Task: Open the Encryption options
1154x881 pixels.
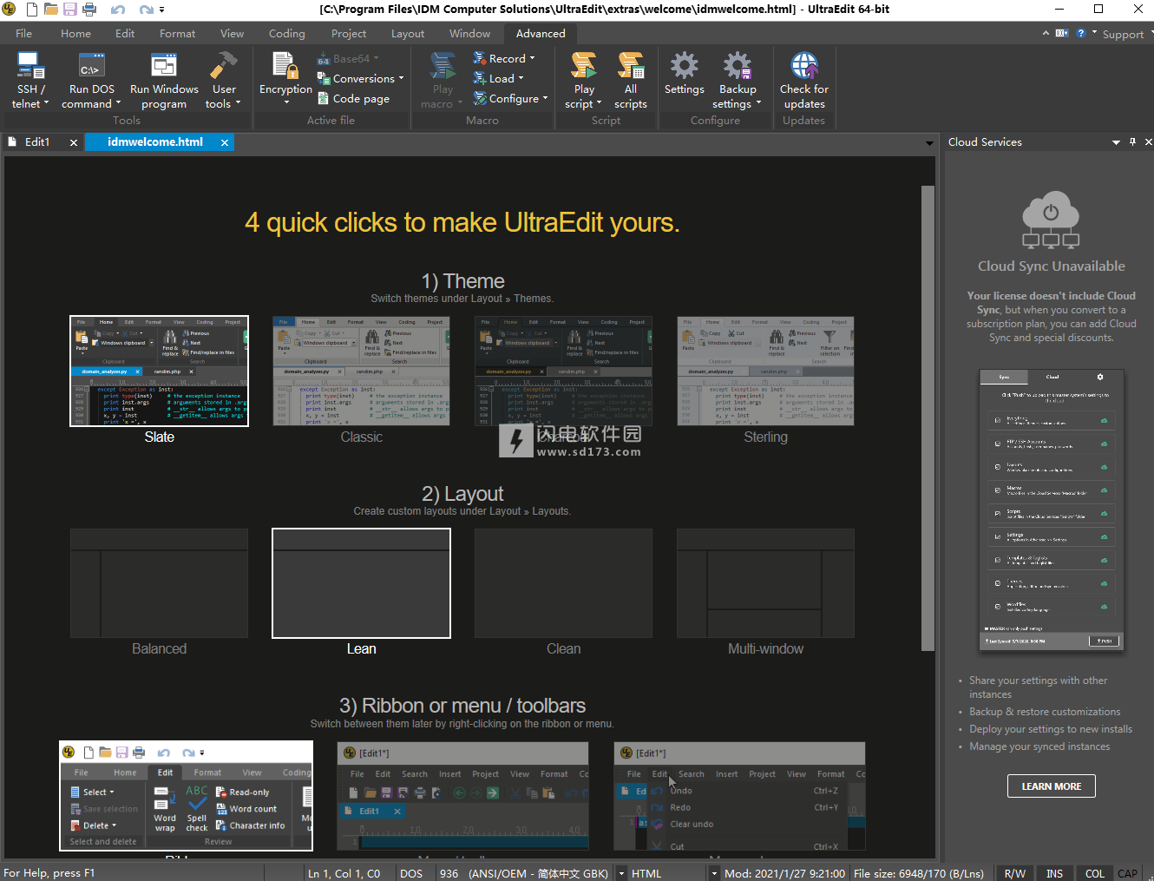Action: [285, 80]
